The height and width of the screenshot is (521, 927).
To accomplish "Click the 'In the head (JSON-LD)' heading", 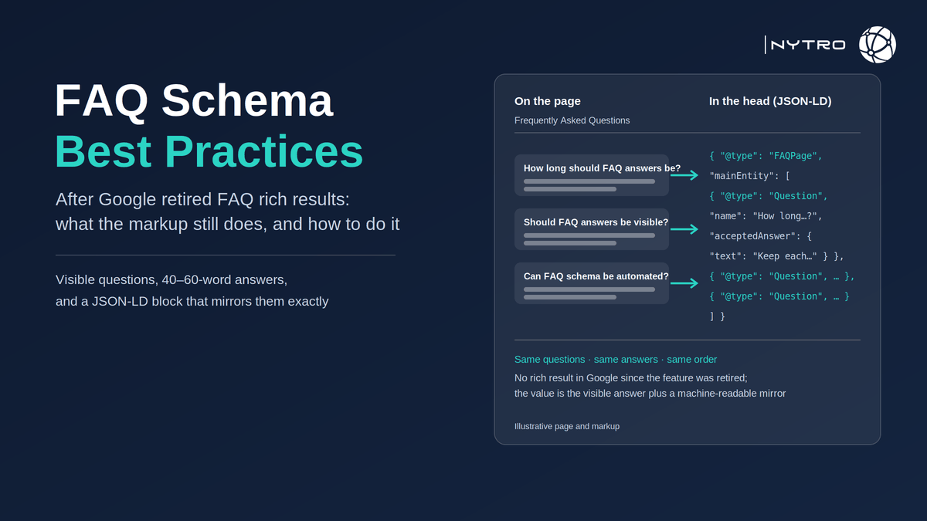I will tap(770, 101).
